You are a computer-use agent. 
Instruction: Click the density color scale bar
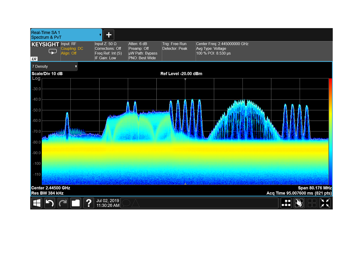330,131
